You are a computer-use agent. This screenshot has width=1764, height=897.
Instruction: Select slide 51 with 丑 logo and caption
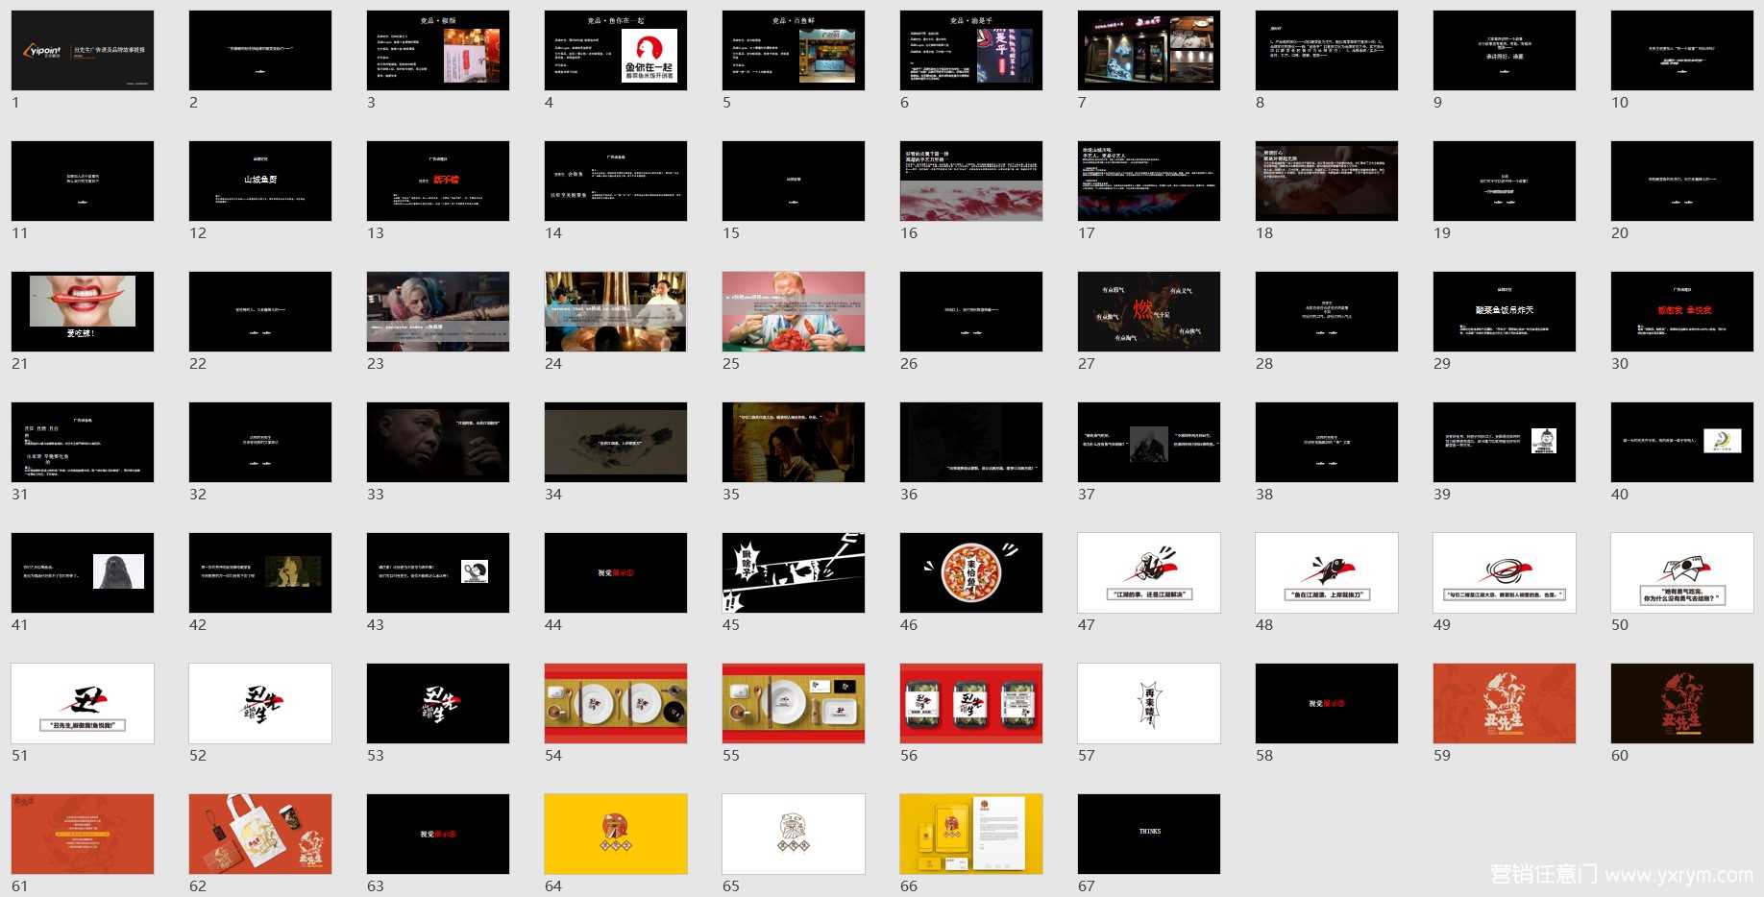click(x=83, y=703)
